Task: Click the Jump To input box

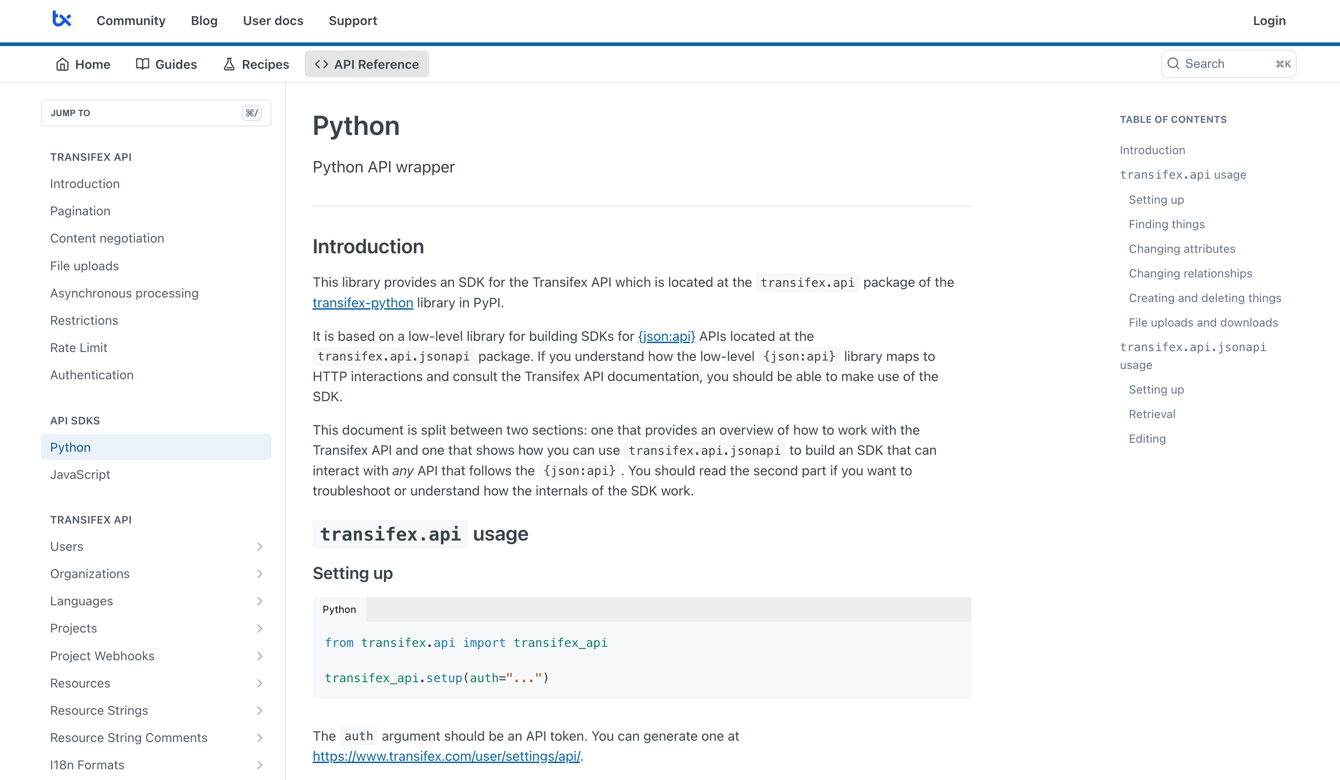Action: (156, 113)
